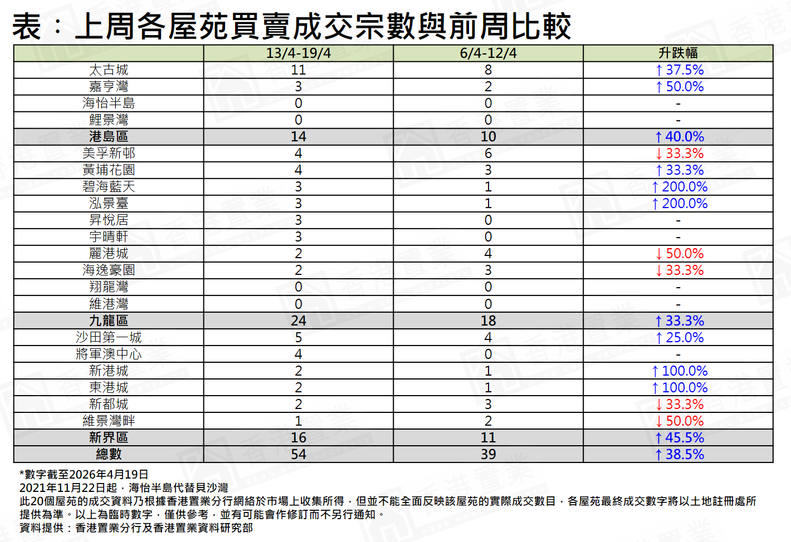The width and height of the screenshot is (791, 542).
Task: Click the red down arrow beside 美孚新邨's 33.3%
Action: [659, 154]
